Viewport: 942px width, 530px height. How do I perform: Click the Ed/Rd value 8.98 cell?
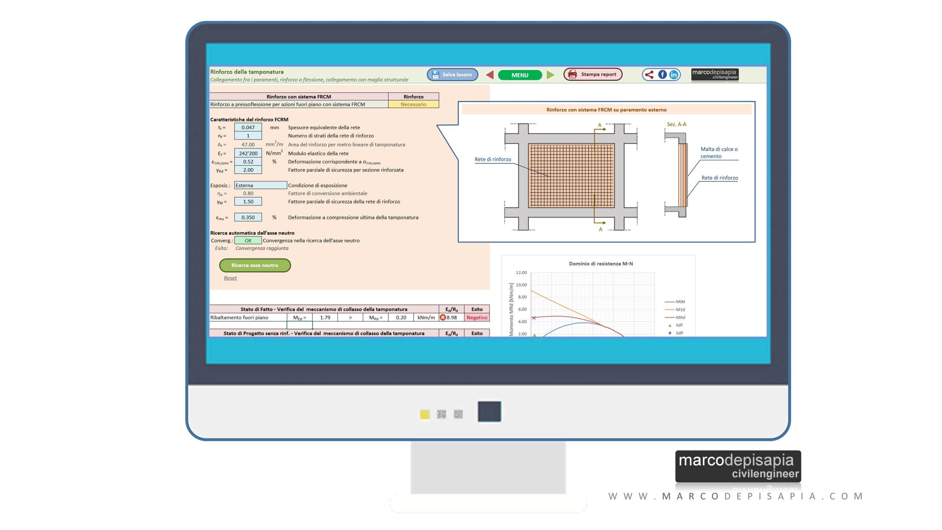451,318
